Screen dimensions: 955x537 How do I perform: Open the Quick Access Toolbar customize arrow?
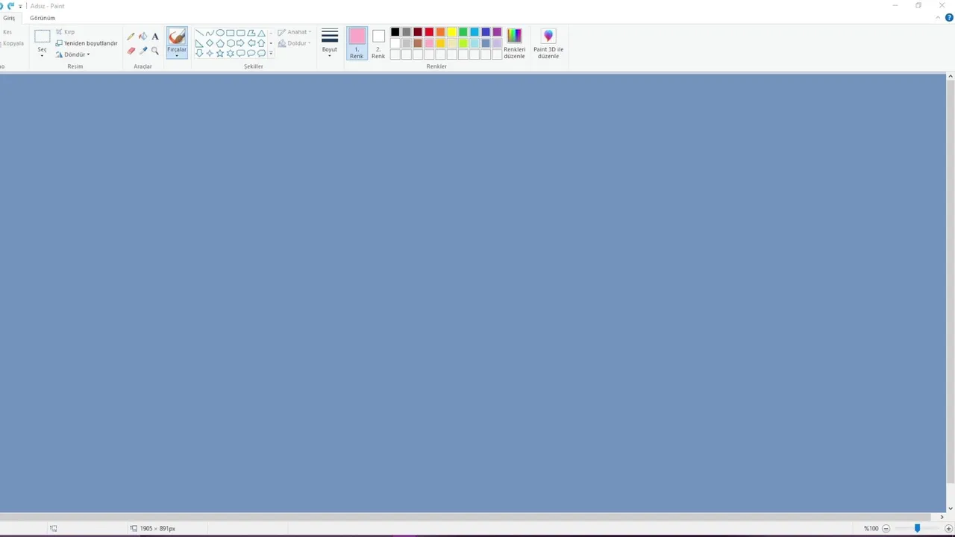coord(20,6)
